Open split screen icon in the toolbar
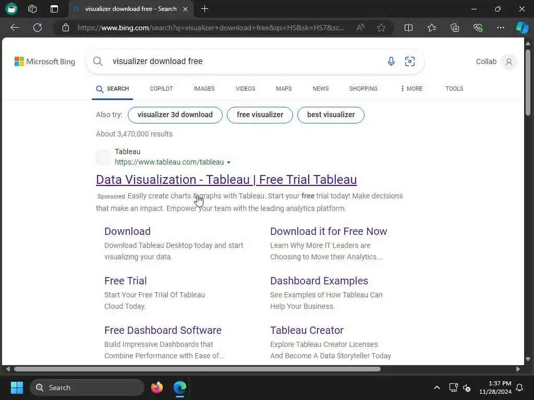 (408, 28)
